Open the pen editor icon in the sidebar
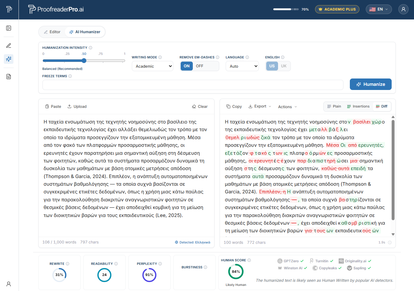 pos(9,45)
